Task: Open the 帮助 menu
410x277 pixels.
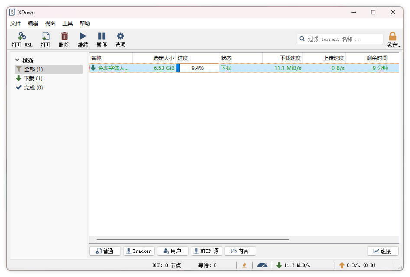Action: pos(85,23)
